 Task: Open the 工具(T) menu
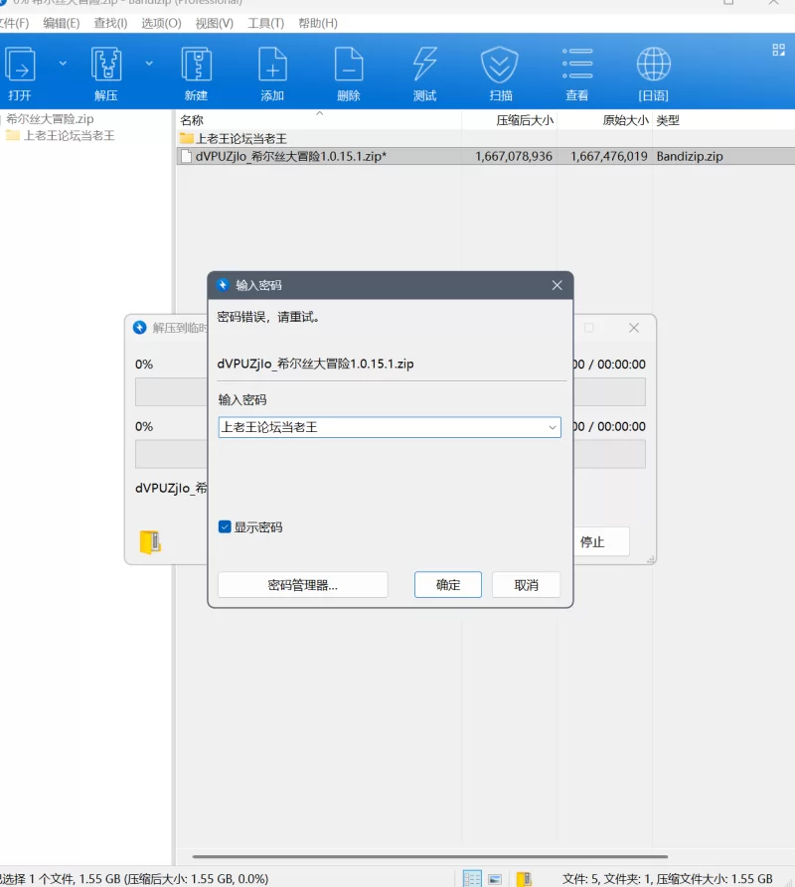coord(265,23)
